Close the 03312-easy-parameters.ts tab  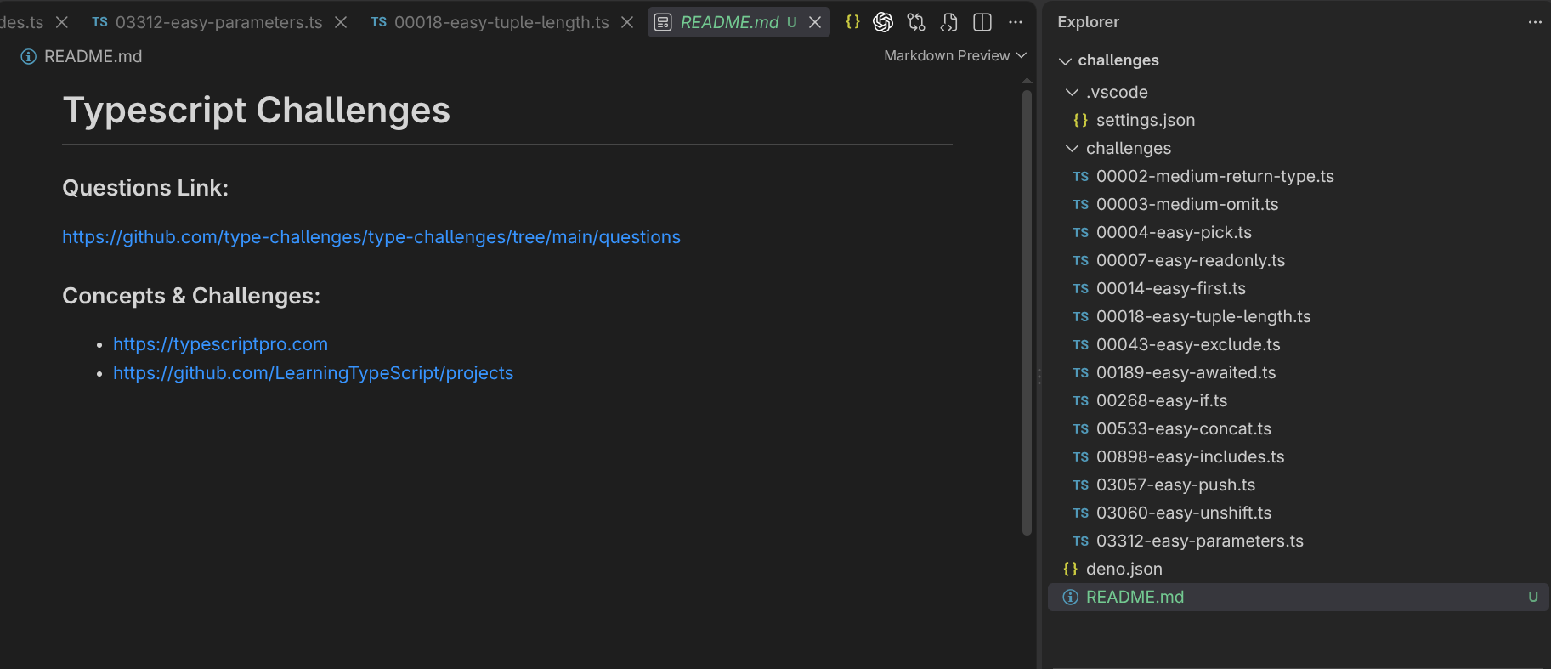[341, 22]
